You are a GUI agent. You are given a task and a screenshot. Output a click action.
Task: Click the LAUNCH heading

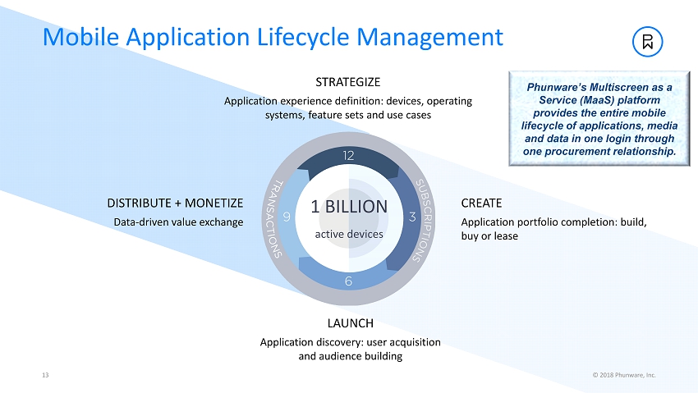(350, 323)
